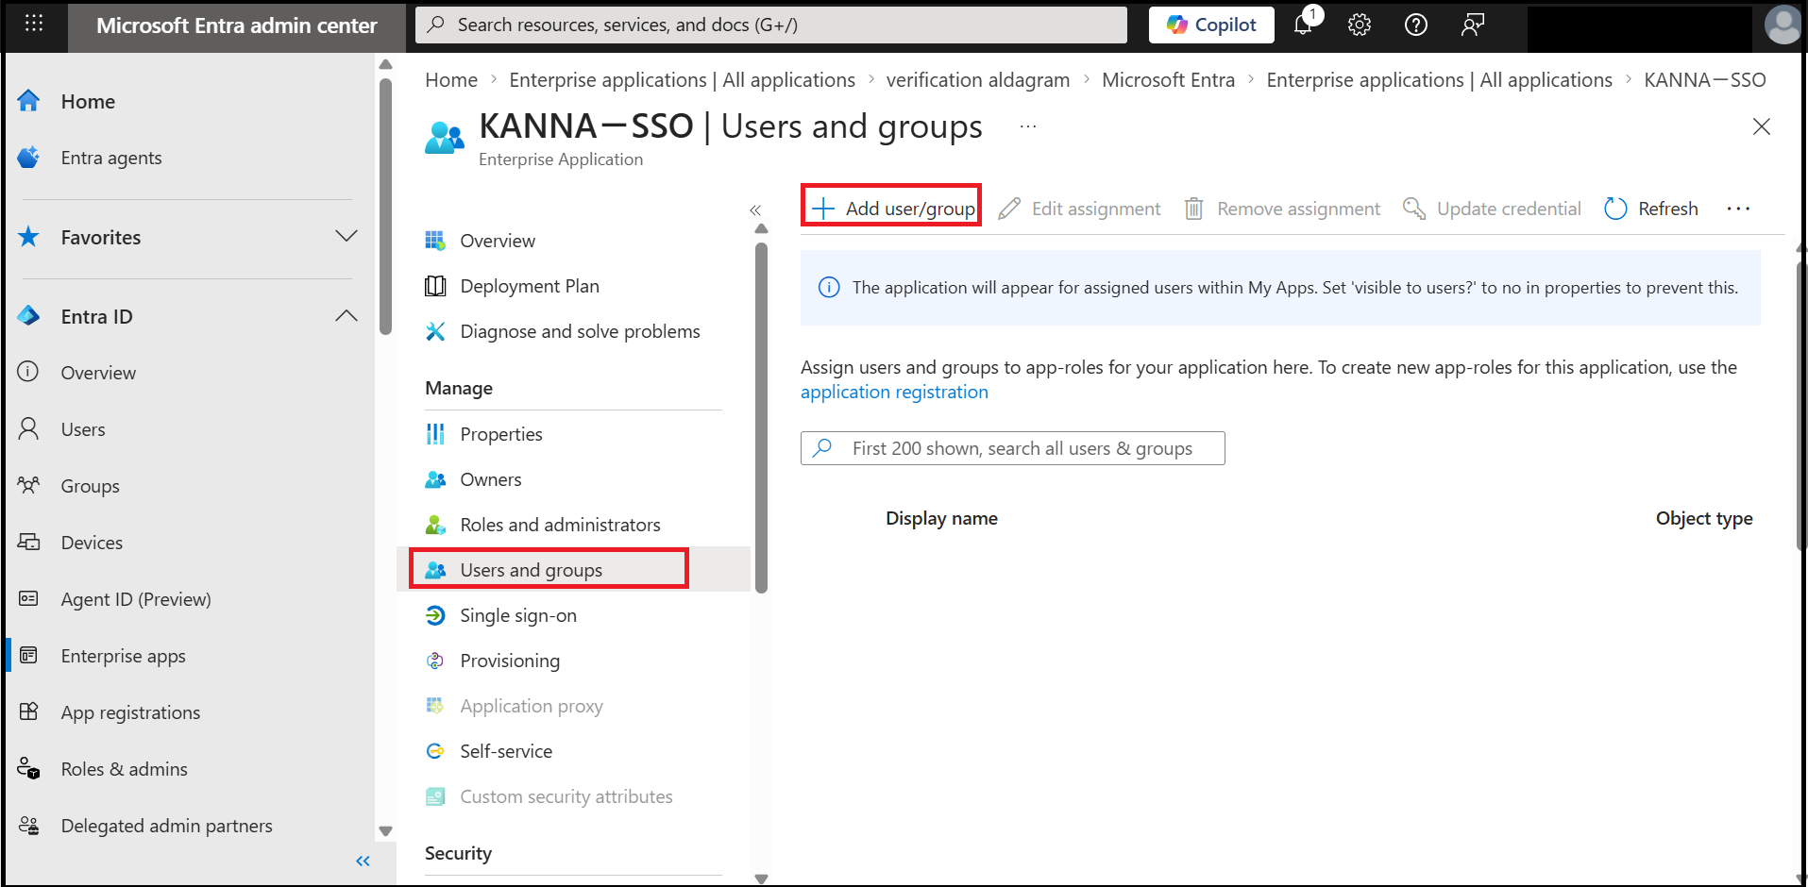
Task: Open Single sign-on menu item
Action: click(517, 615)
